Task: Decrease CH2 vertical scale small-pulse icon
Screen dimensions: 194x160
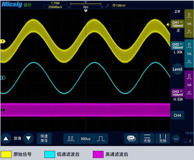Action: tap(189, 62)
